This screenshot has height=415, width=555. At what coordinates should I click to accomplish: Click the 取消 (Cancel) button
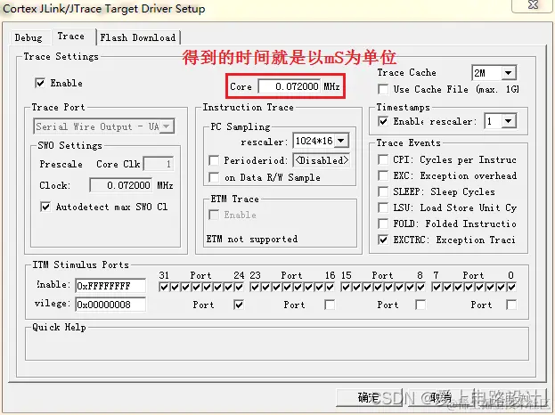441,398
